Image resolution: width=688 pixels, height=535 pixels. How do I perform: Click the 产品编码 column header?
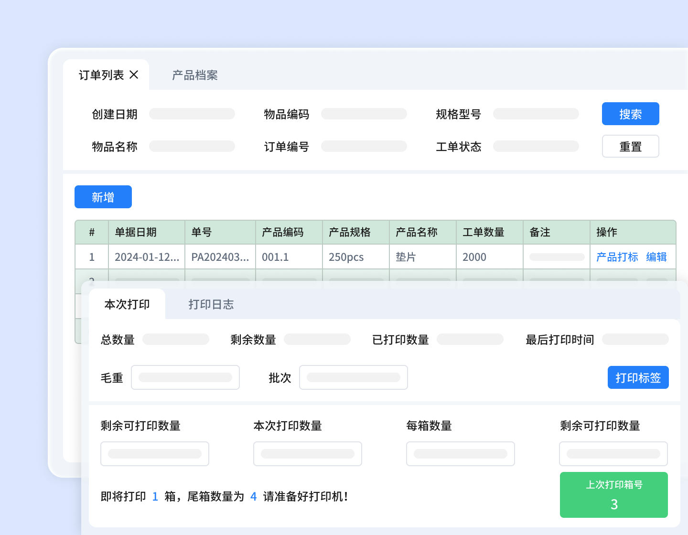[289, 232]
